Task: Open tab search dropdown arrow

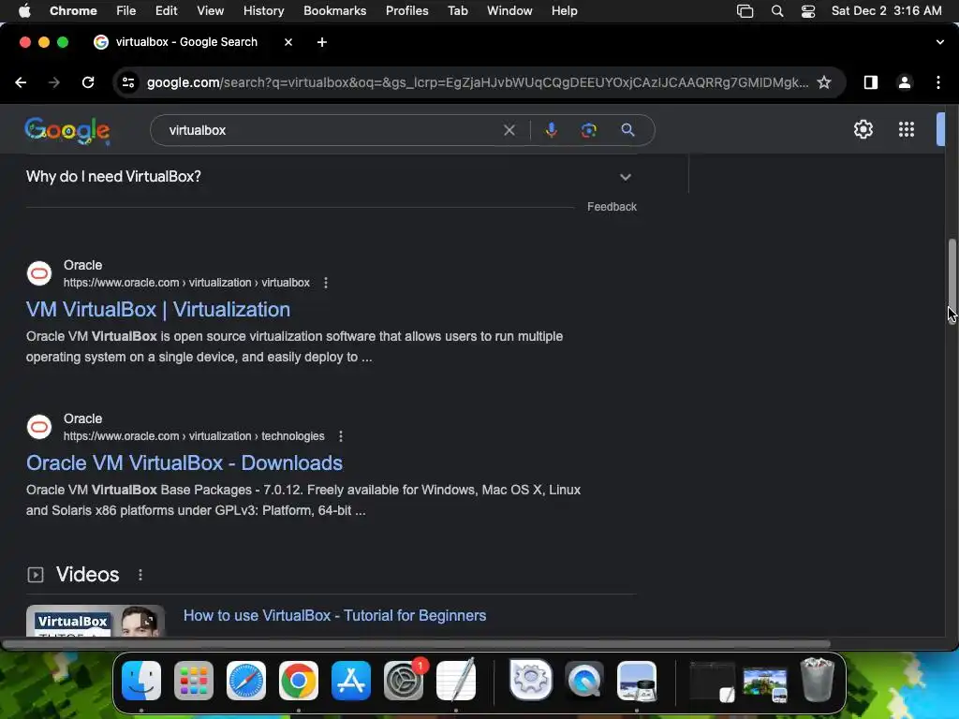Action: click(x=939, y=42)
